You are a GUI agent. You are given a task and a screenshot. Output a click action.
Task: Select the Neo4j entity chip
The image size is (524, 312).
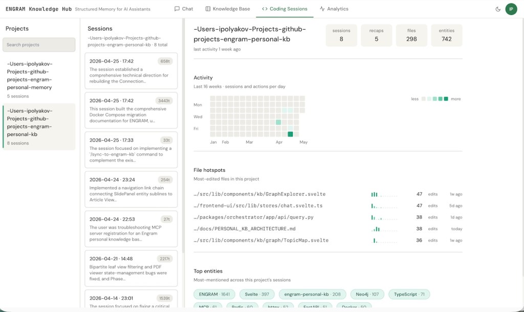point(367,294)
